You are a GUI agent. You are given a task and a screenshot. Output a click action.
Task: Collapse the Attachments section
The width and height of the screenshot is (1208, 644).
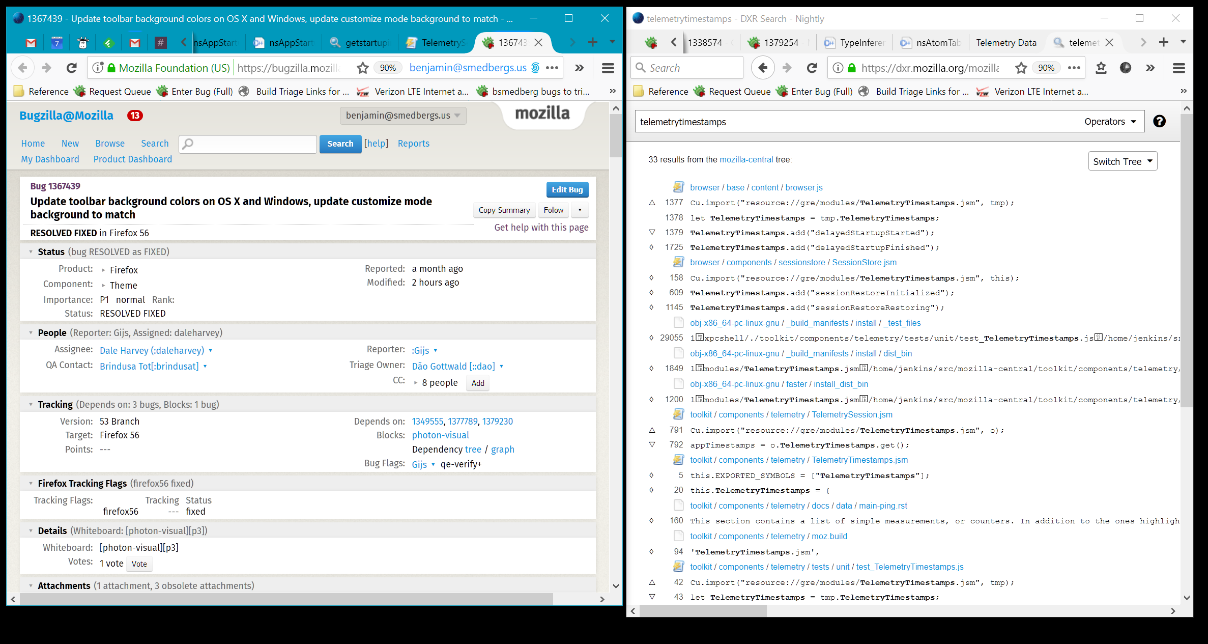click(31, 586)
